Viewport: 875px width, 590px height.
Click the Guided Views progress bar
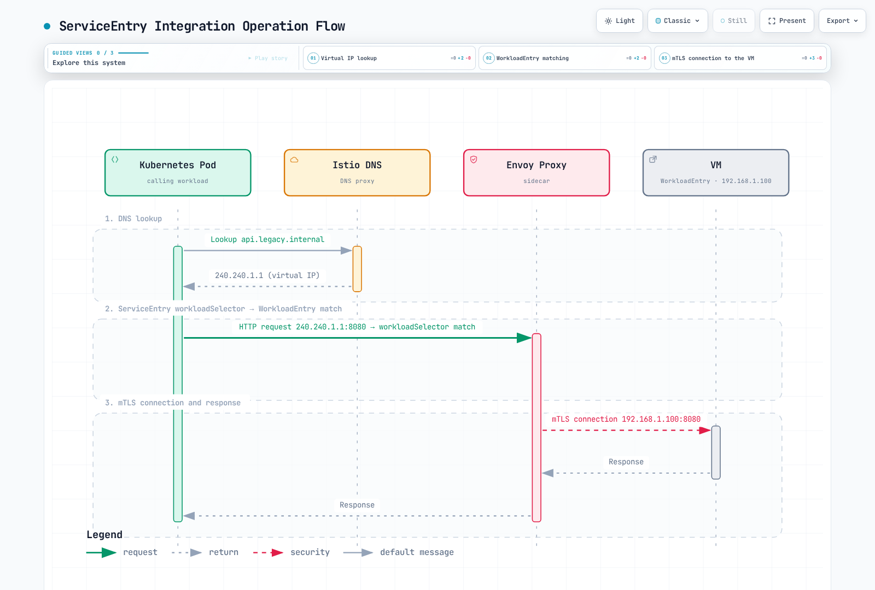(133, 53)
